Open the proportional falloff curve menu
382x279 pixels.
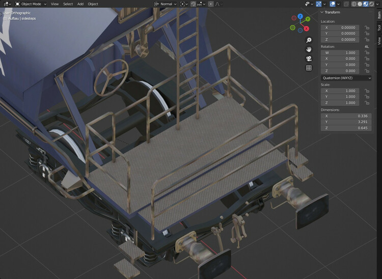tap(219, 4)
